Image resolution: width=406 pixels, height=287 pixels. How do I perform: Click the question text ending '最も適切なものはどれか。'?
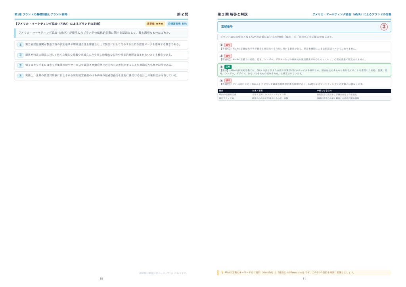click(95, 33)
